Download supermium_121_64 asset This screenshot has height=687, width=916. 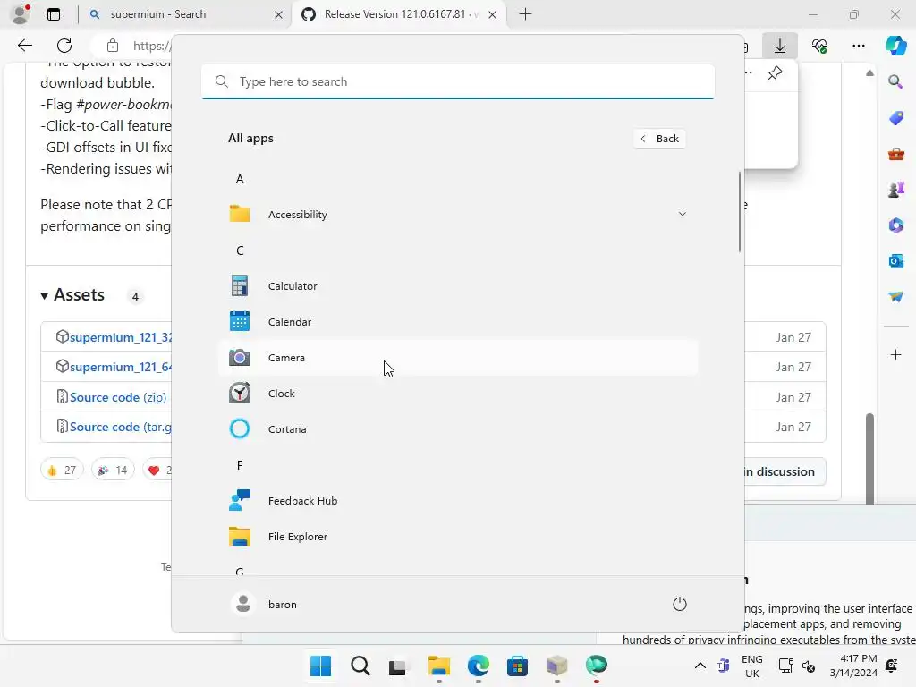point(121,367)
